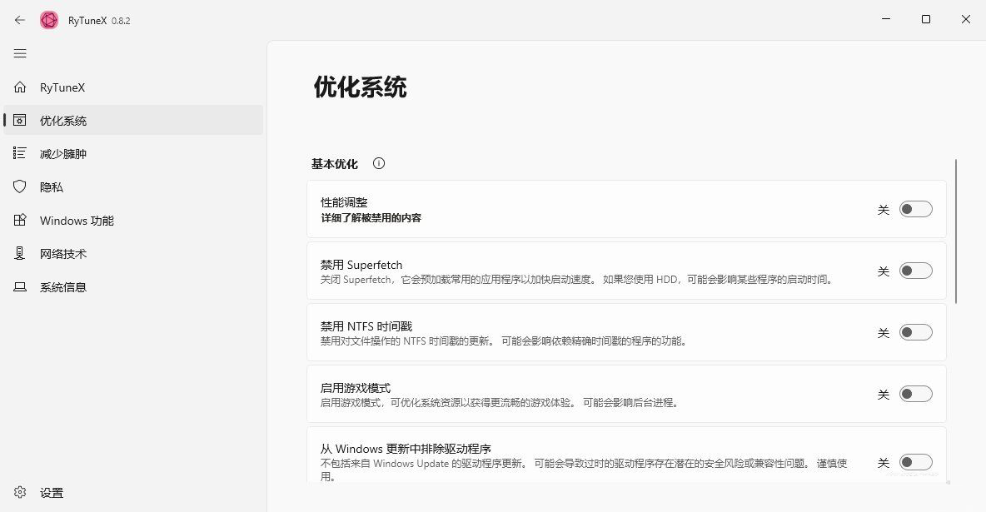Enable 从 Windows 更新中排除驱动程序 toggle
Viewport: 986px width, 512px height.
click(915, 462)
